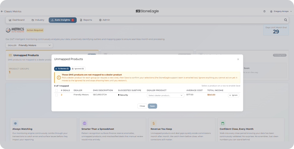Click the SUGGESTED SUBTYPE column header
Image resolution: width=294 pixels, height=149 pixels.
click(x=130, y=90)
